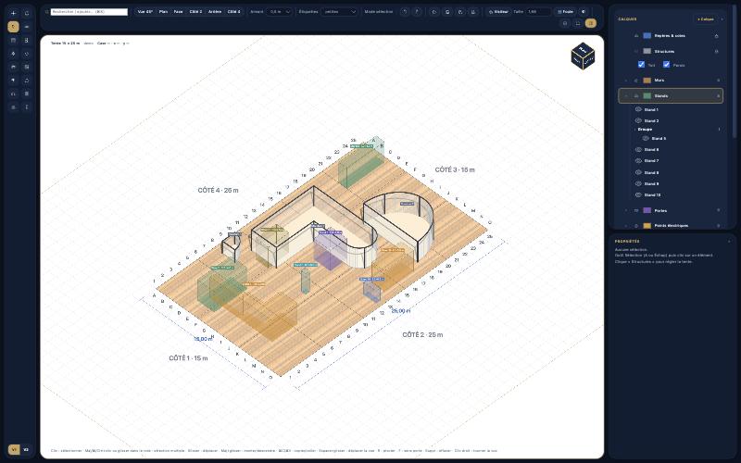Screen dimensions: 741x463
Task: Open the Groupe options dots menu
Action: [720, 130]
